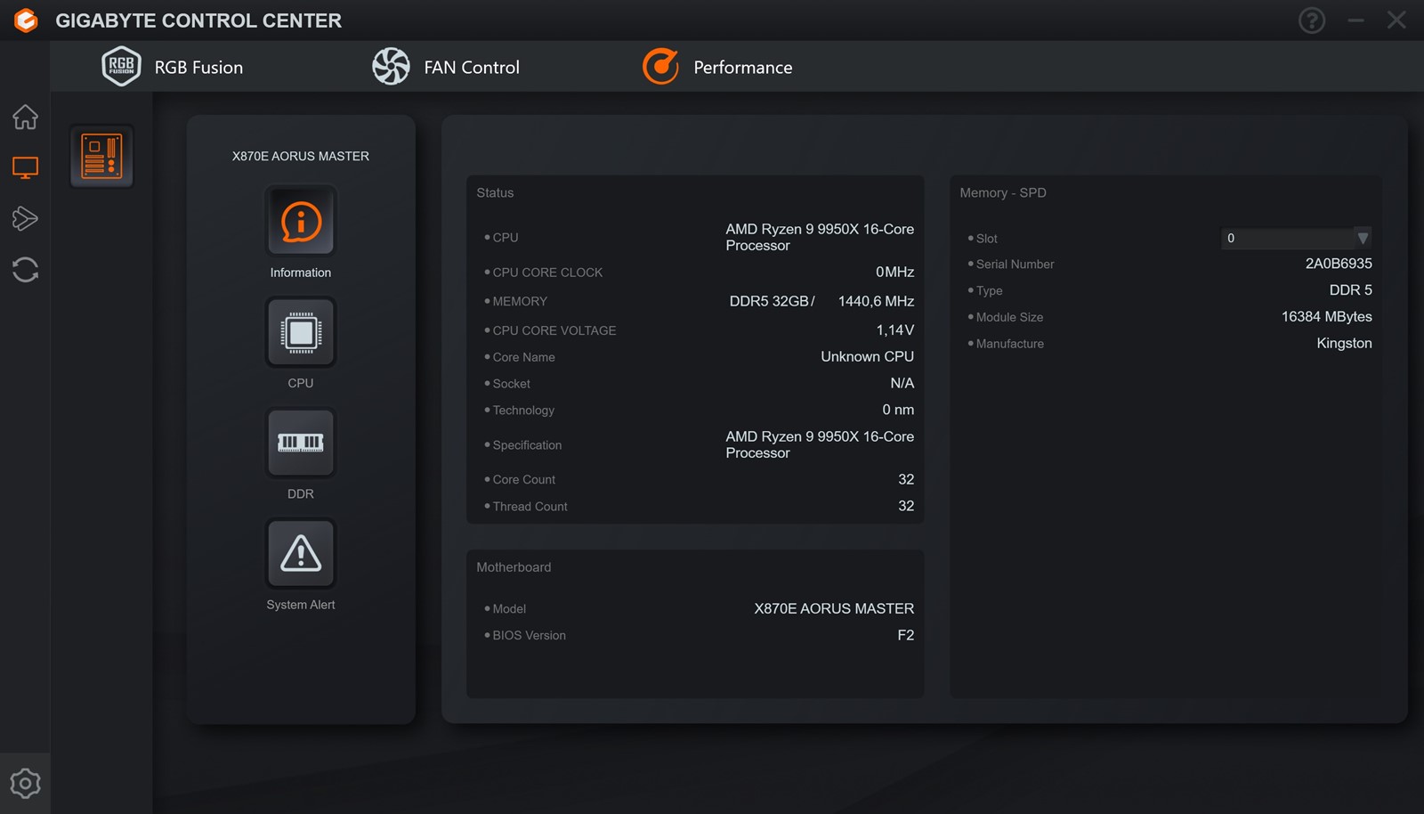Screen dimensions: 1424x814
Task: Click the Manufacture label
Action: [1009, 344]
